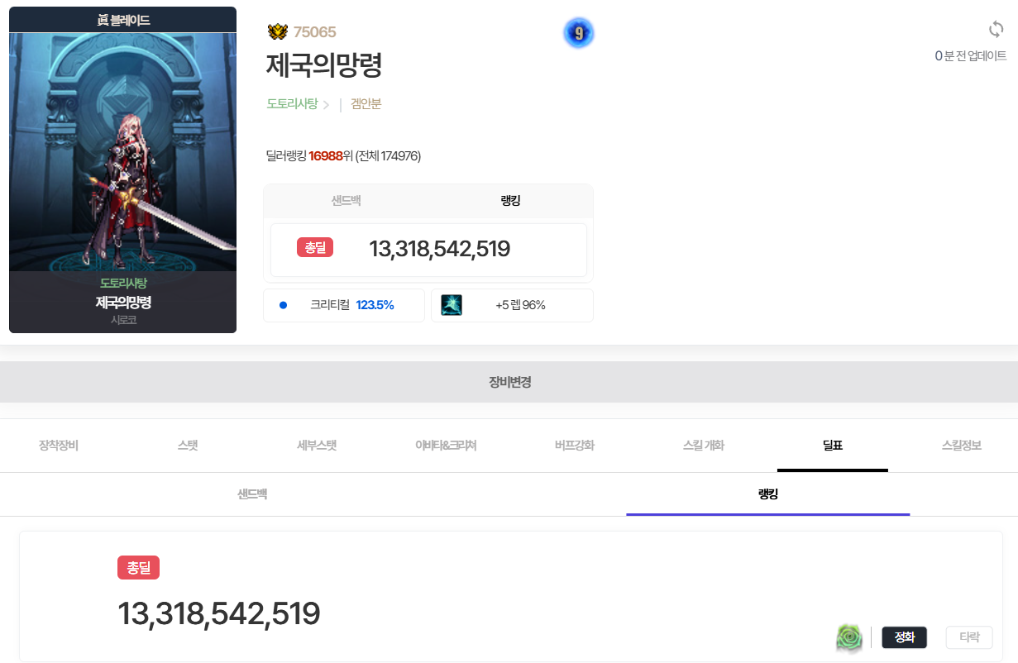Viewport: 1018px width, 663px height.
Task: Click the skill icon beside +5 렙 96%
Action: [x=452, y=305]
